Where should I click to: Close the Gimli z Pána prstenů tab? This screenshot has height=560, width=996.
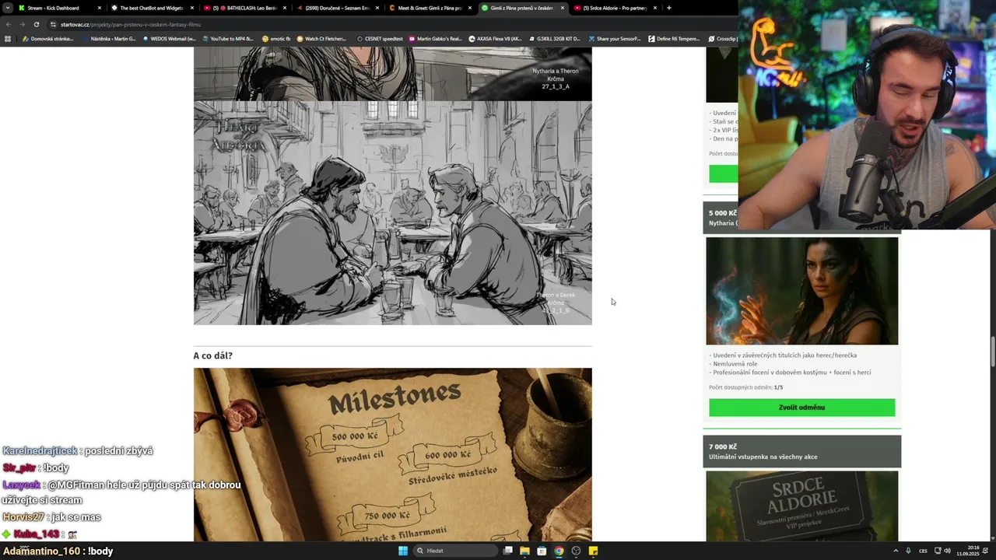tap(563, 8)
